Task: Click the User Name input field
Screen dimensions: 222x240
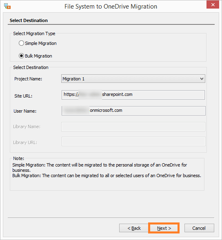Action: tap(133, 111)
